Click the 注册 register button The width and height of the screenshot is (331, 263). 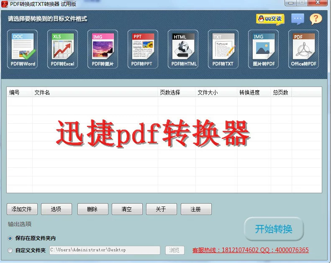(196, 209)
